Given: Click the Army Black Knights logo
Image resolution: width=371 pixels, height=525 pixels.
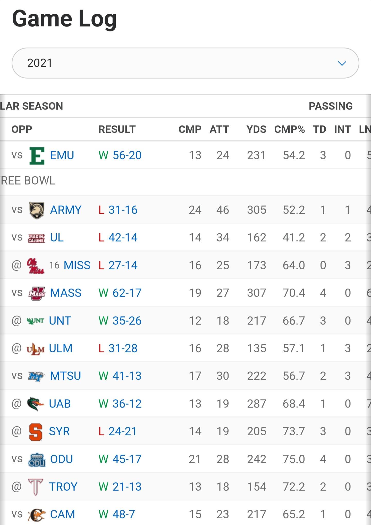Looking at the screenshot, I should click(37, 210).
